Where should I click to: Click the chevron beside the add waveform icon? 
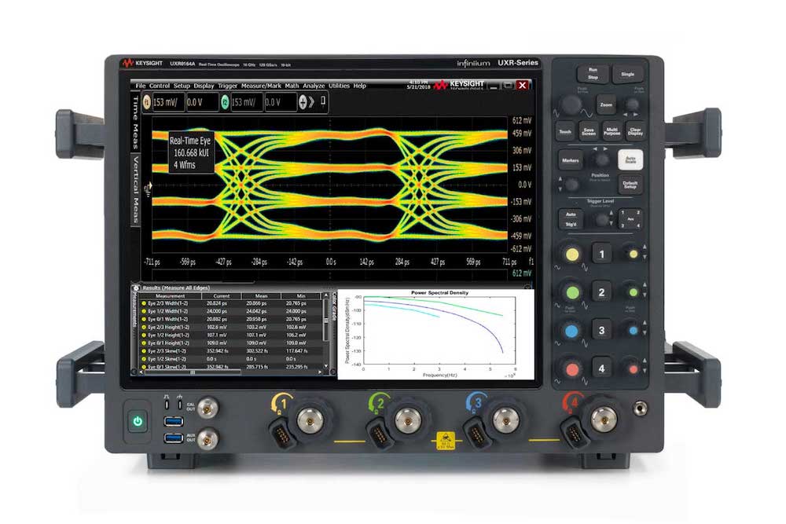[x=310, y=101]
